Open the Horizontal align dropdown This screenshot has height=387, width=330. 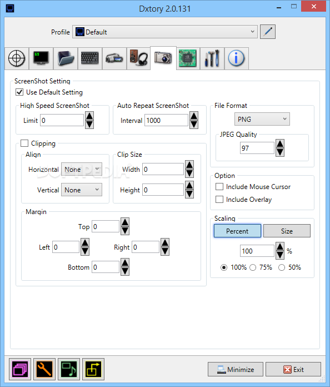tap(82, 169)
